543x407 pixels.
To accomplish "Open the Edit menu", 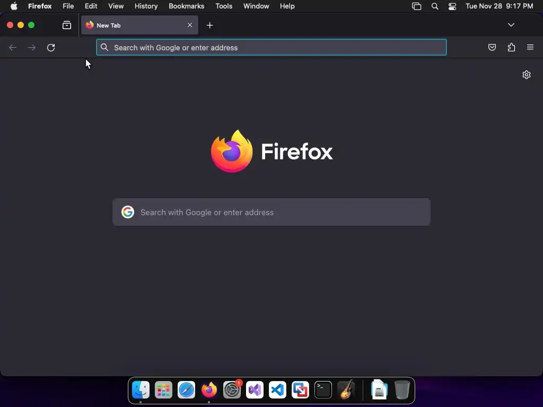I will pos(91,6).
